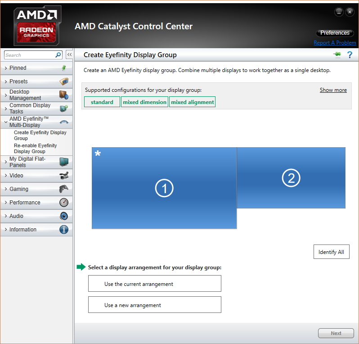Open Create Eyefinity Display Group item
The height and width of the screenshot is (344, 359).
(40, 136)
